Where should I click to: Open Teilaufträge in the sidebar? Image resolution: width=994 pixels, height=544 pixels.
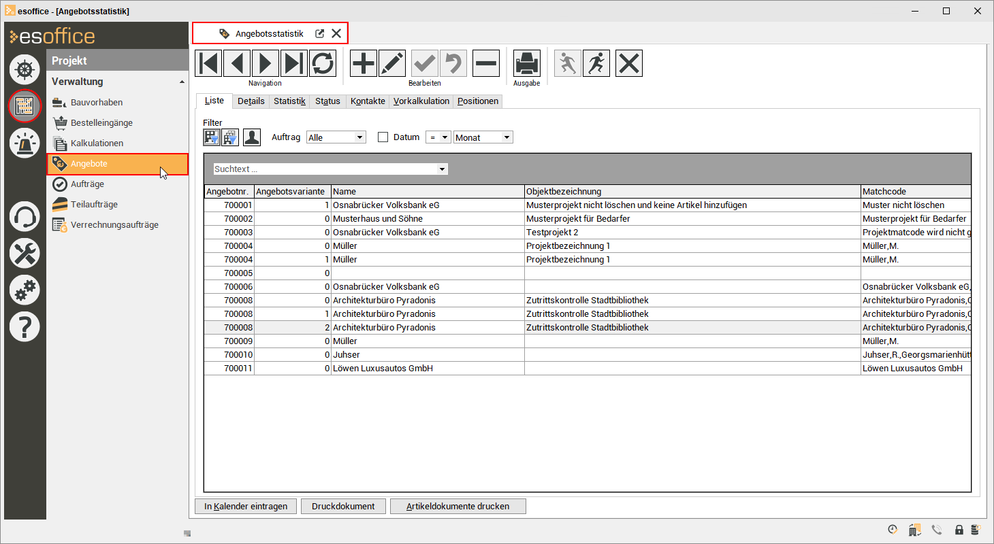pos(94,205)
